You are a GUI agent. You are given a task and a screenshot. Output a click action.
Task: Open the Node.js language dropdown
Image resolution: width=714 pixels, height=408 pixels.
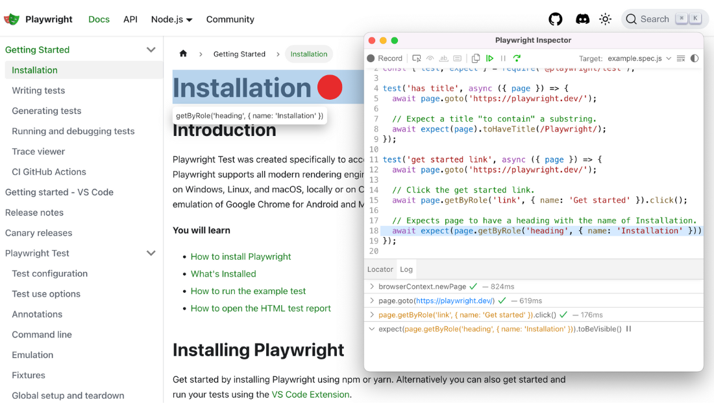[171, 19]
